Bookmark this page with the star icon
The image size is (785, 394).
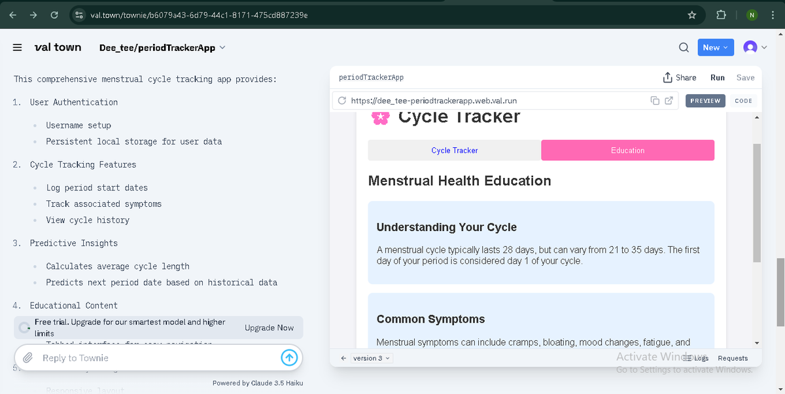point(691,15)
